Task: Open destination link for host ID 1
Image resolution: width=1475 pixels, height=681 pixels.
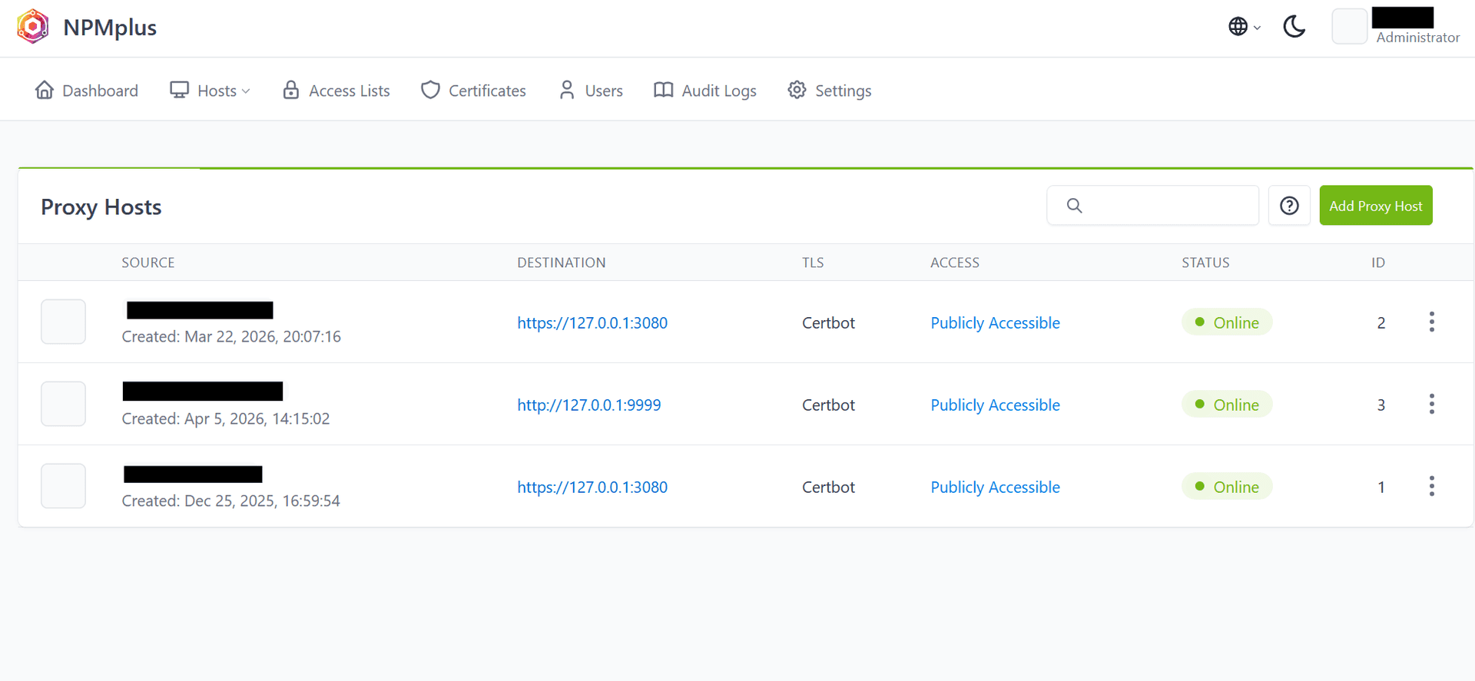Action: (592, 487)
